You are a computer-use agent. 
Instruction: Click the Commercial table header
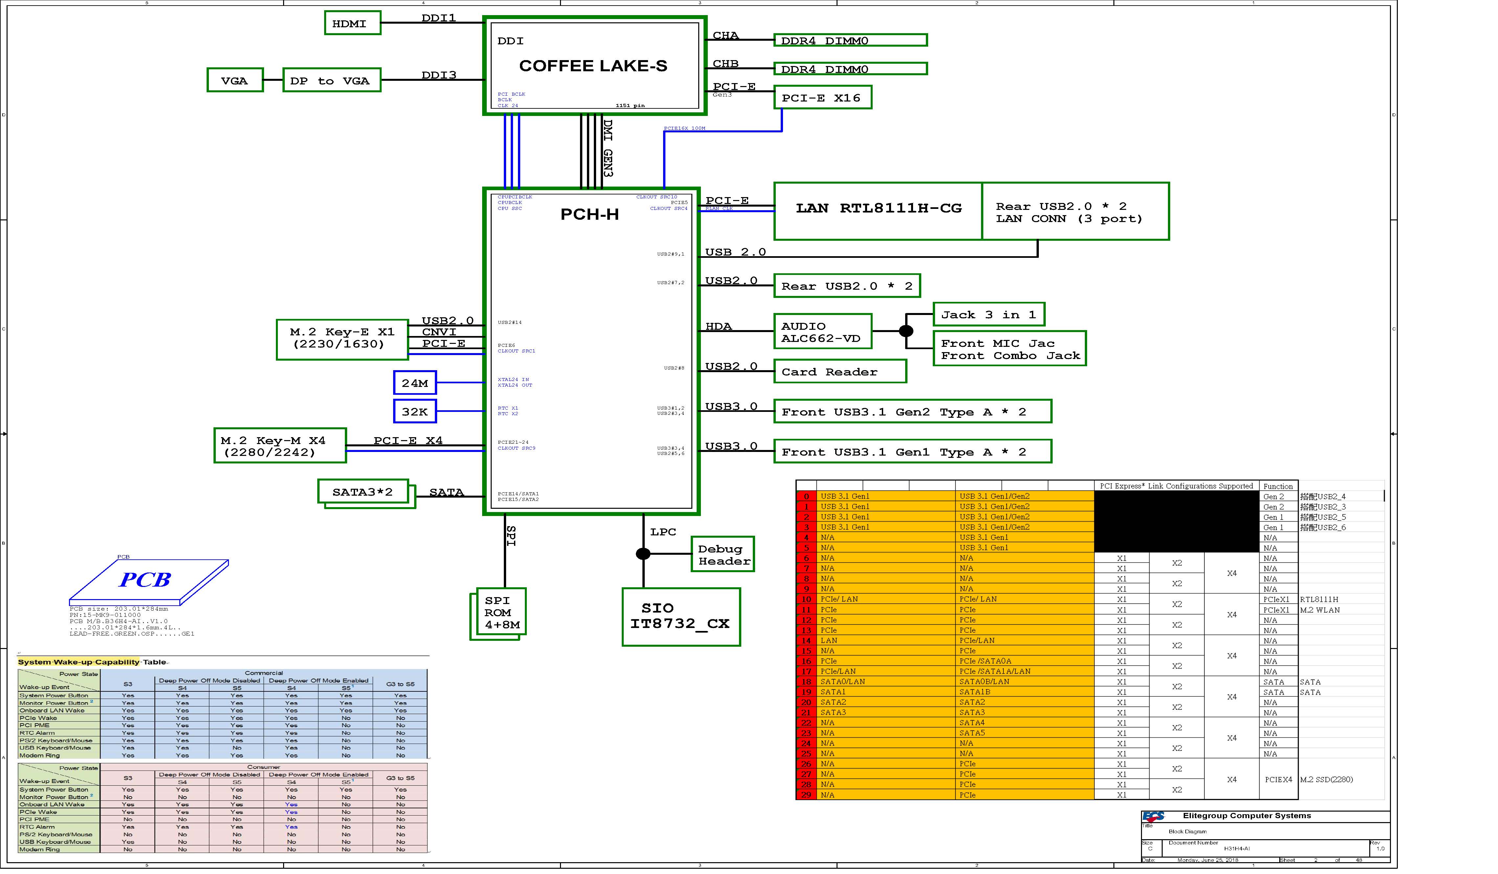pos(263,672)
